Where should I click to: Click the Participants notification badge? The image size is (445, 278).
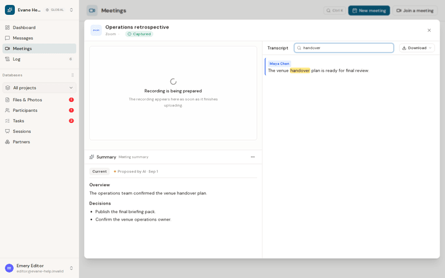point(71,111)
